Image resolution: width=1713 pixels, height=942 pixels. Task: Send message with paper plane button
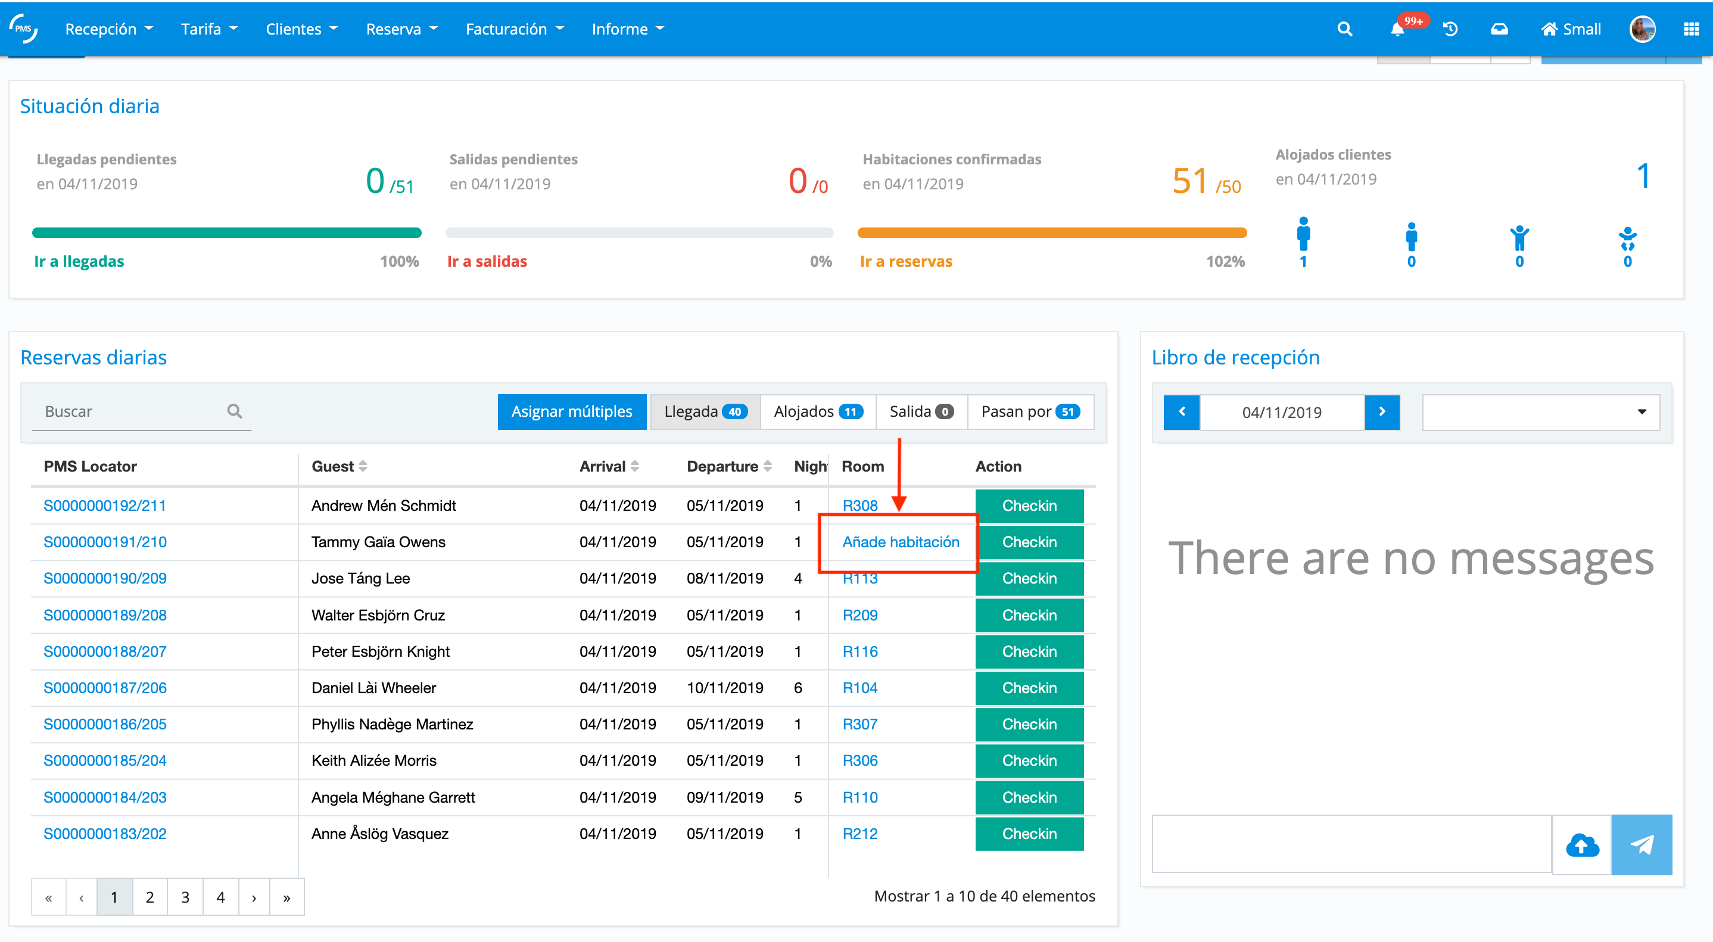coord(1641,845)
